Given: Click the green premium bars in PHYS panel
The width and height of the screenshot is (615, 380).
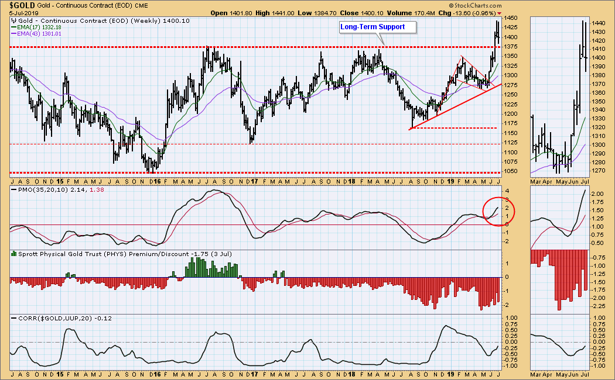Looking at the screenshot, I should (211, 270).
